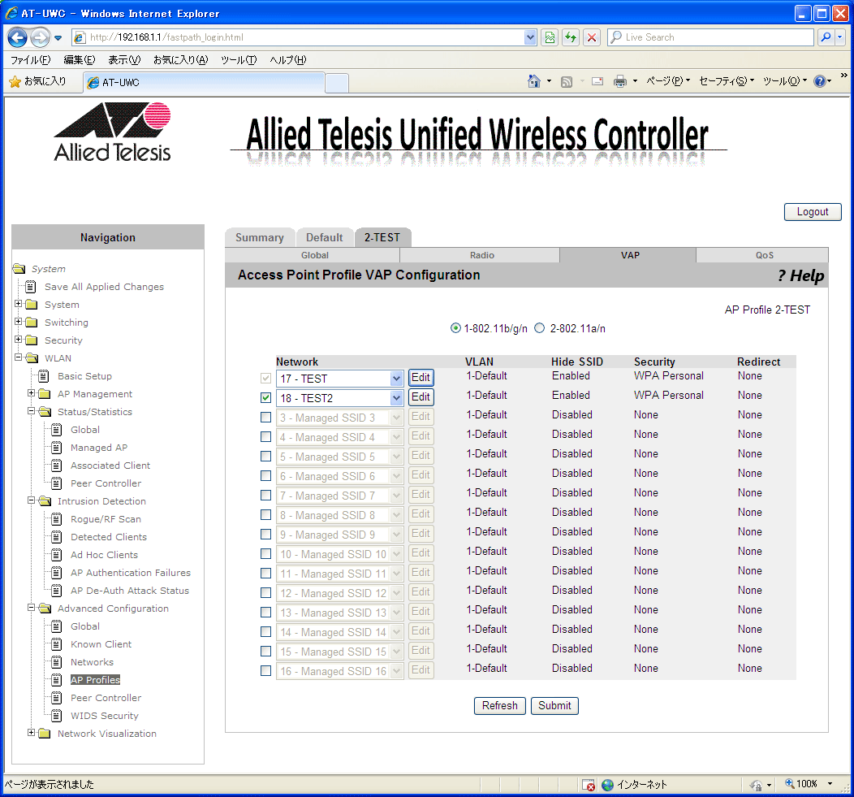854x797 pixels.
Task: Uncheck the 18 - TEST2 network checkbox
Action: click(x=265, y=398)
